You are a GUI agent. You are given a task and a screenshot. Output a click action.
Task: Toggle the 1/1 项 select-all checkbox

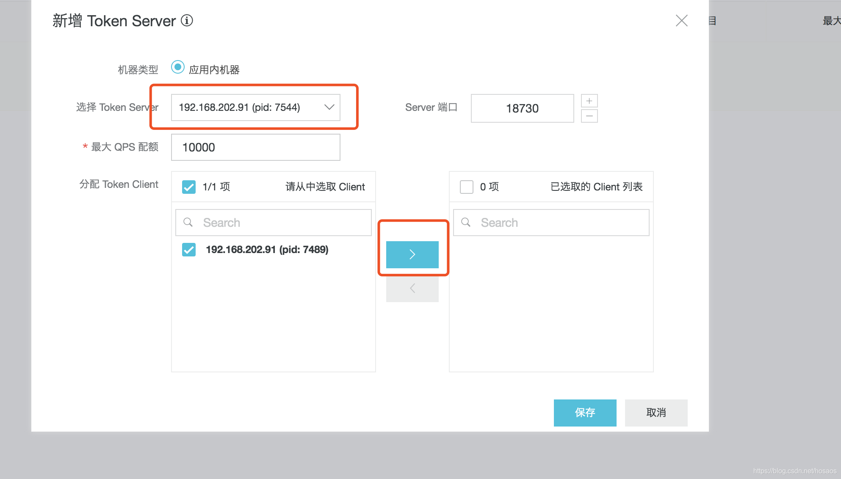189,187
